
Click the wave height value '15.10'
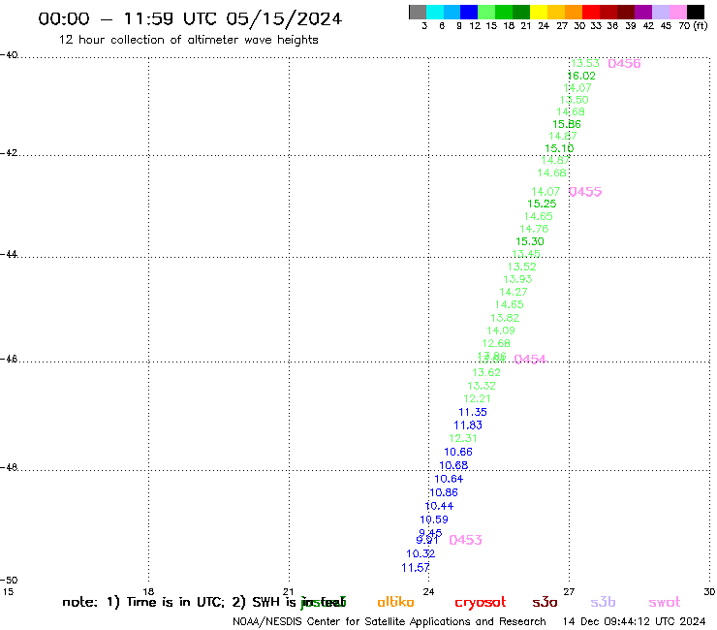(x=559, y=148)
